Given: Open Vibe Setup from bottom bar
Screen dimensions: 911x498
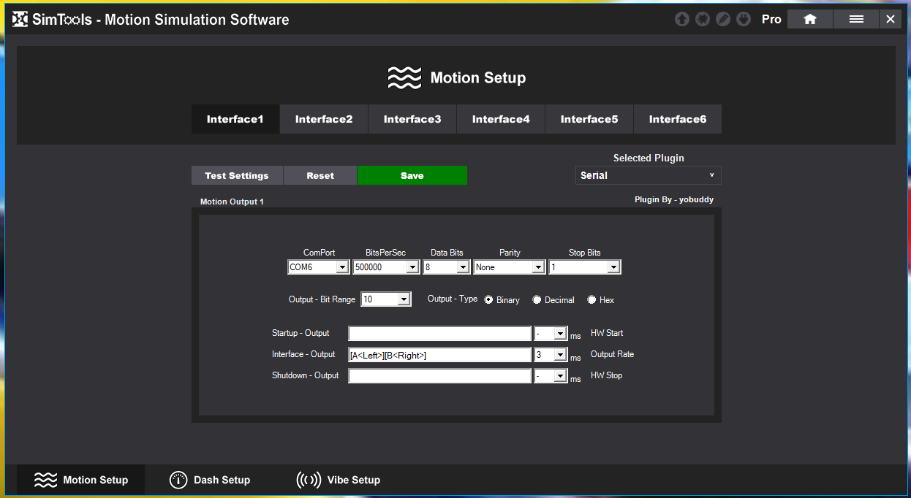Looking at the screenshot, I should coord(339,480).
